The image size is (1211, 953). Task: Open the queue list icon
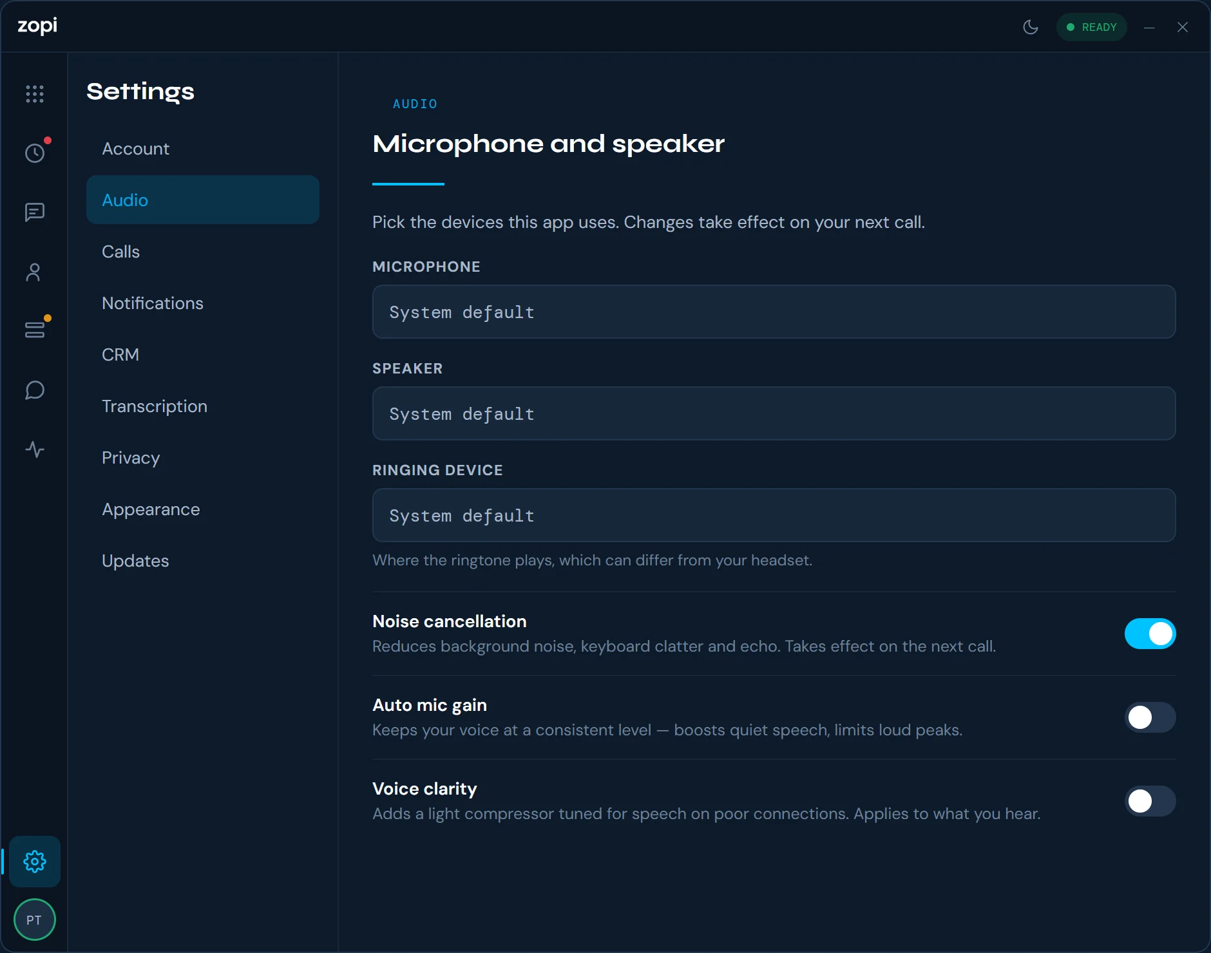[x=35, y=330]
